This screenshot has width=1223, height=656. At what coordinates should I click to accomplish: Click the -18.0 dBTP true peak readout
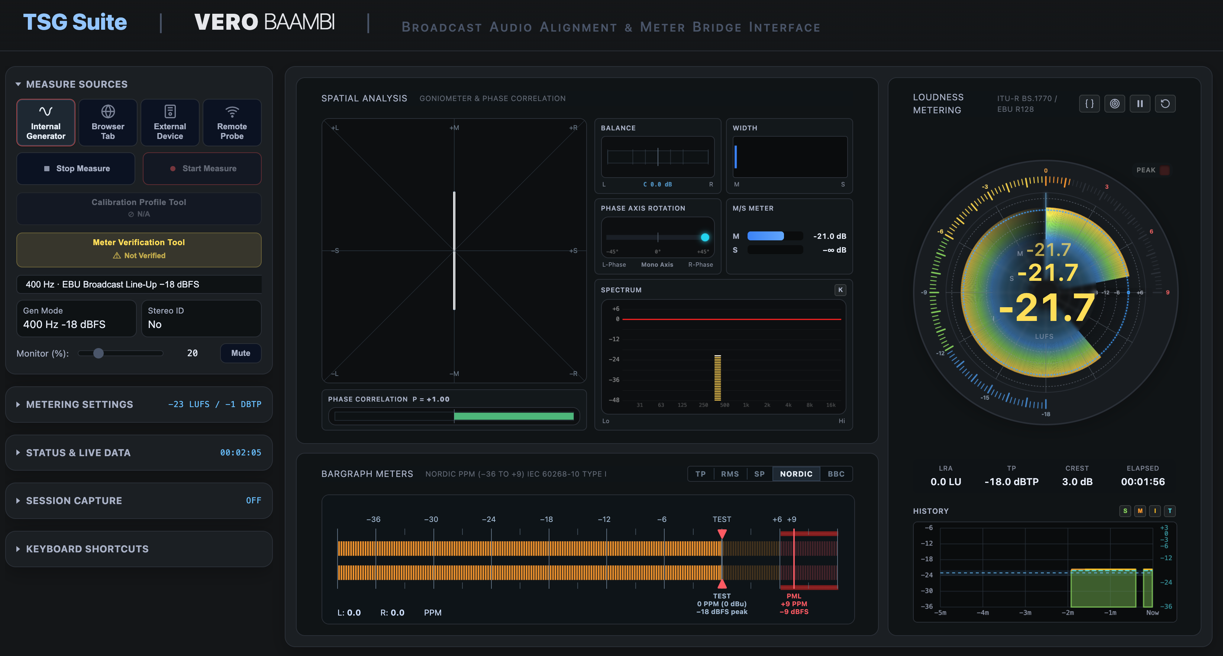click(x=1011, y=481)
